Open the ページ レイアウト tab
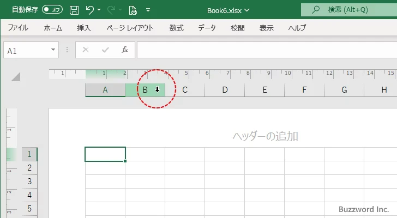The height and width of the screenshot is (218, 397). pos(130,28)
